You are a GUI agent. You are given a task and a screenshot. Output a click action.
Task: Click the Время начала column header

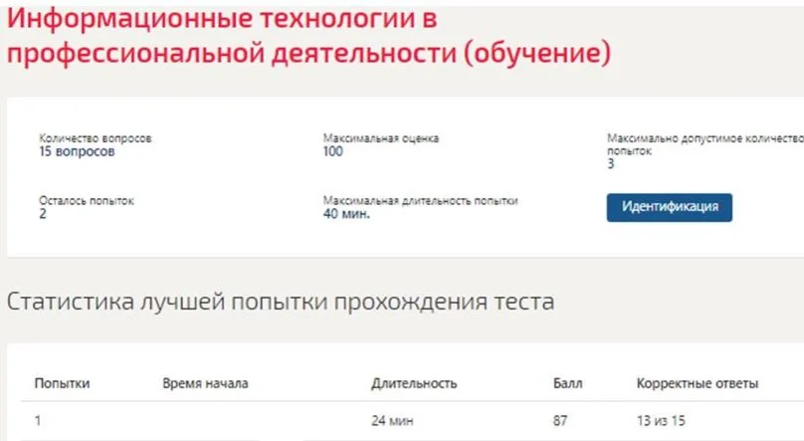205,383
